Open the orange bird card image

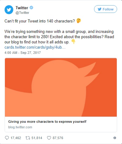click(61, 87)
